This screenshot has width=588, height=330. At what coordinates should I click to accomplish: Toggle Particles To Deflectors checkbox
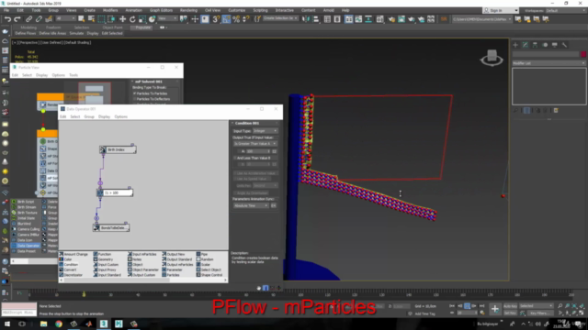coord(135,99)
